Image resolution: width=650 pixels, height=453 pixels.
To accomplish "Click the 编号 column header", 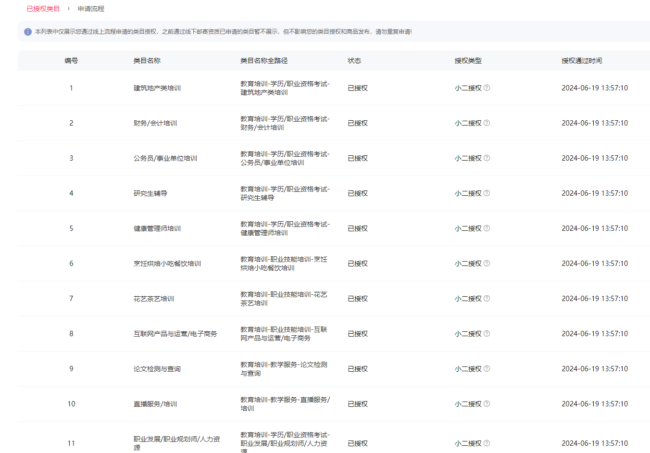I will tap(71, 61).
